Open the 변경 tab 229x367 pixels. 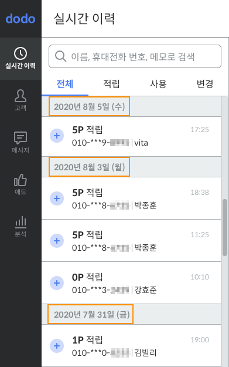(205, 84)
